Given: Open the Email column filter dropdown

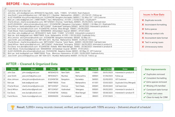Looking at the screenshot, I should pyautogui.click(x=45, y=69).
